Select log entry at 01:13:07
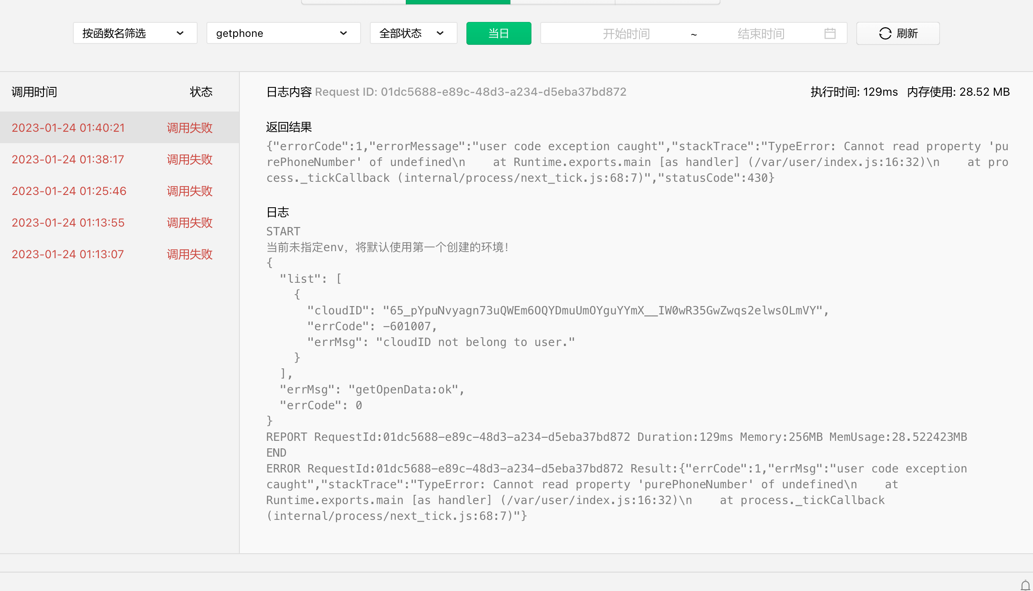The image size is (1033, 591). point(68,254)
